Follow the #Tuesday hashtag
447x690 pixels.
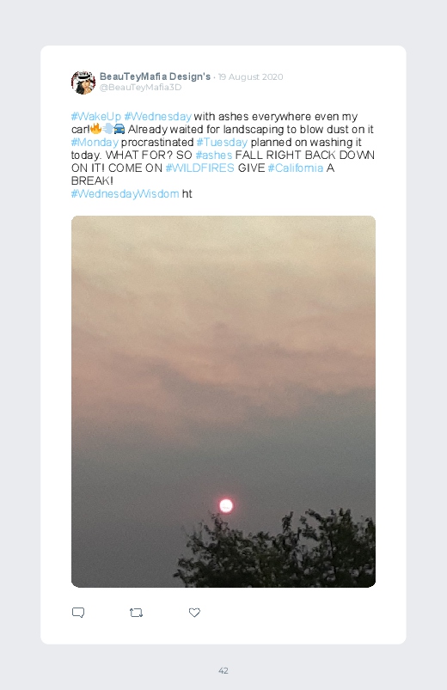[222, 143]
